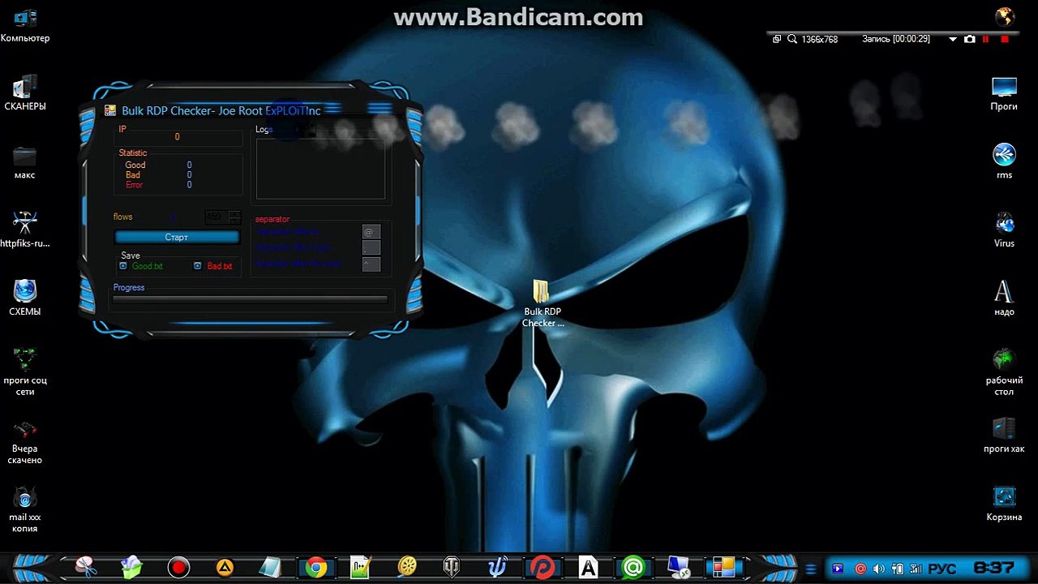
Task: Open the red record app in the taskbar
Action: [178, 567]
